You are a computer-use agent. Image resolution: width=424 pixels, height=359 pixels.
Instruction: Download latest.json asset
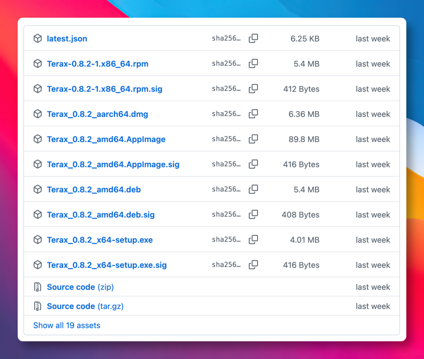[67, 39]
